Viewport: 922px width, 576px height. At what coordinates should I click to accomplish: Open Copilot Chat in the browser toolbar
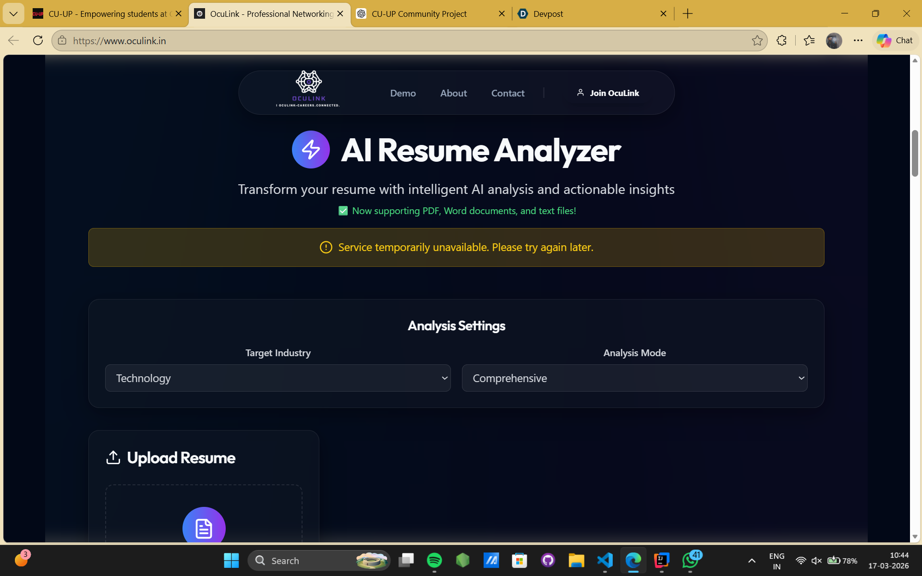coord(895,41)
